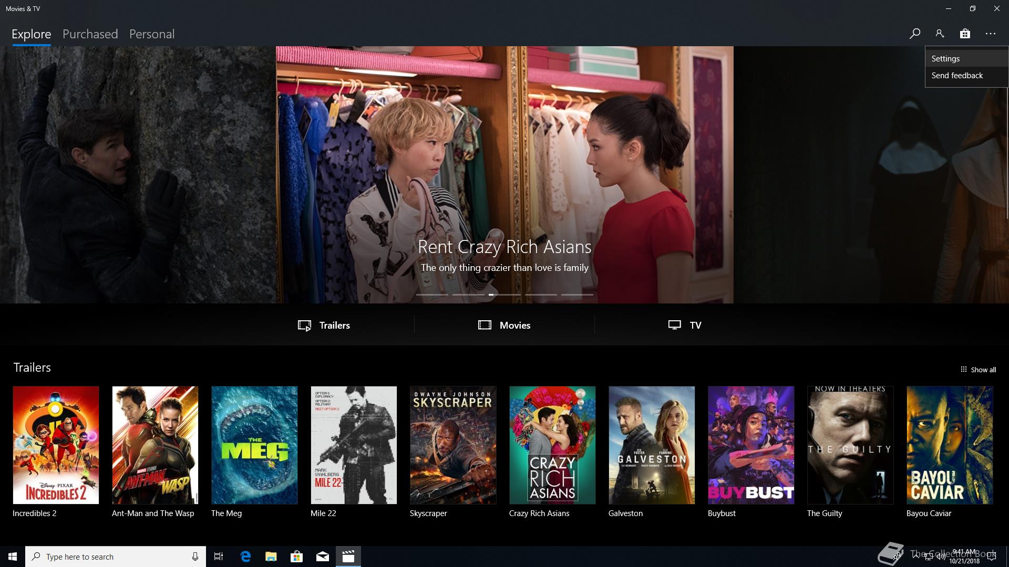
Task: Open the Skyscraper poster
Action: (453, 445)
